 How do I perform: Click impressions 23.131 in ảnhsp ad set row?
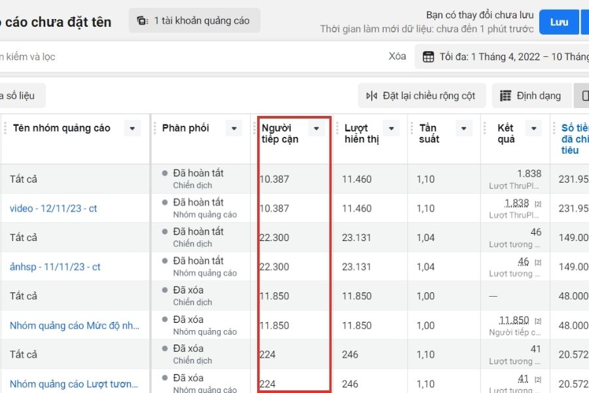tap(357, 267)
